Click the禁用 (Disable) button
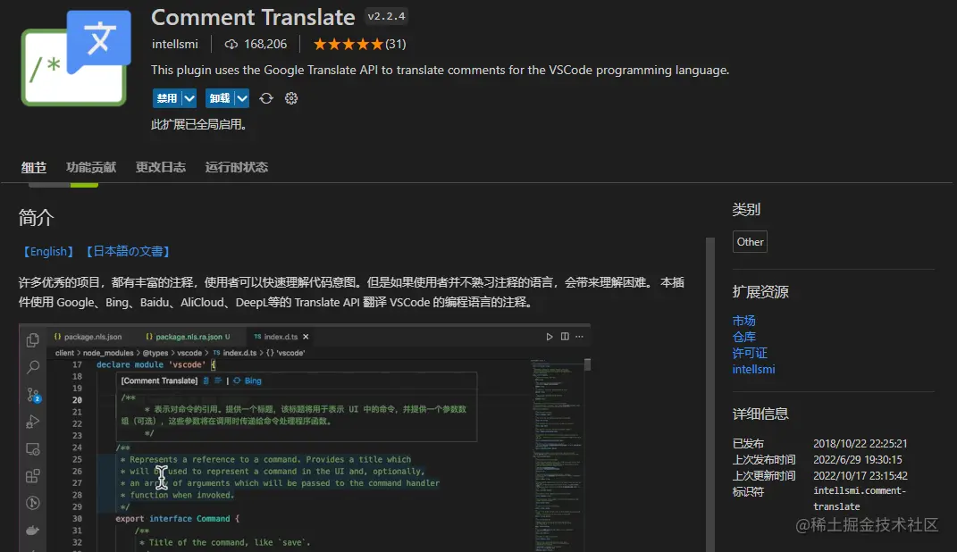This screenshot has height=552, width=957. (x=166, y=98)
